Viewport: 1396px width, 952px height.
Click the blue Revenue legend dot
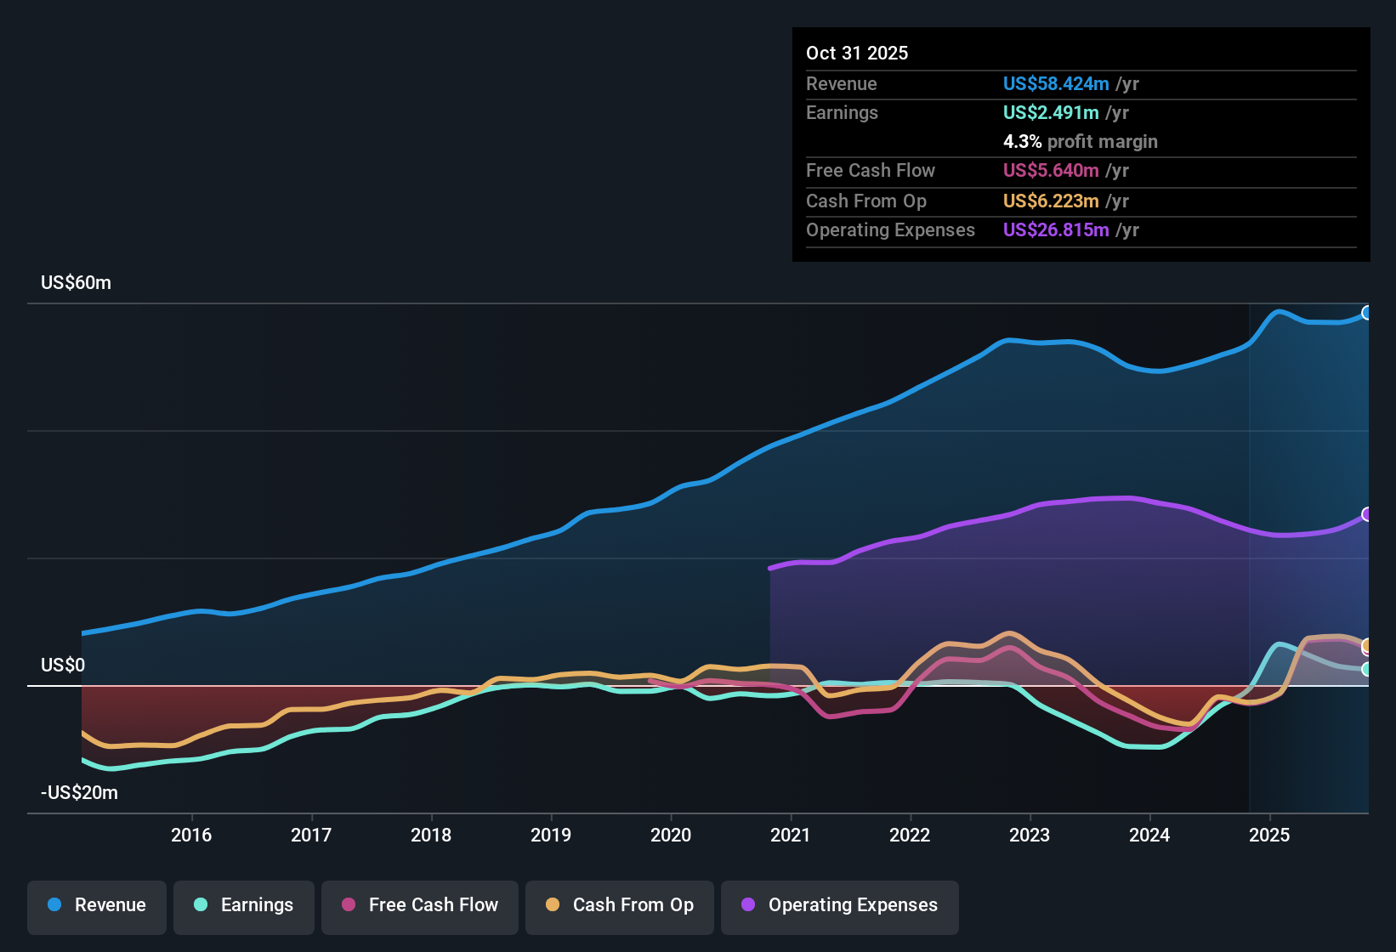click(53, 905)
